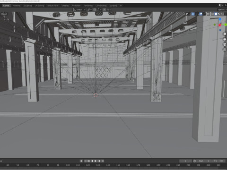Viewport: 227px width, 170px height.
Task: Open the Sculpting workspace tab
Action: tap(27, 6)
